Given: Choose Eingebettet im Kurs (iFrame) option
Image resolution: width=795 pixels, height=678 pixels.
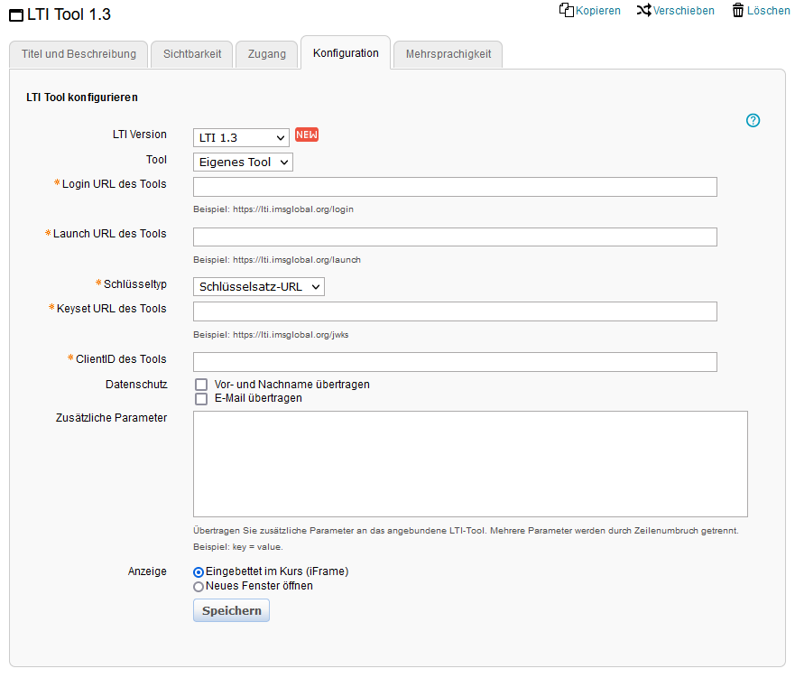Looking at the screenshot, I should click(x=199, y=572).
